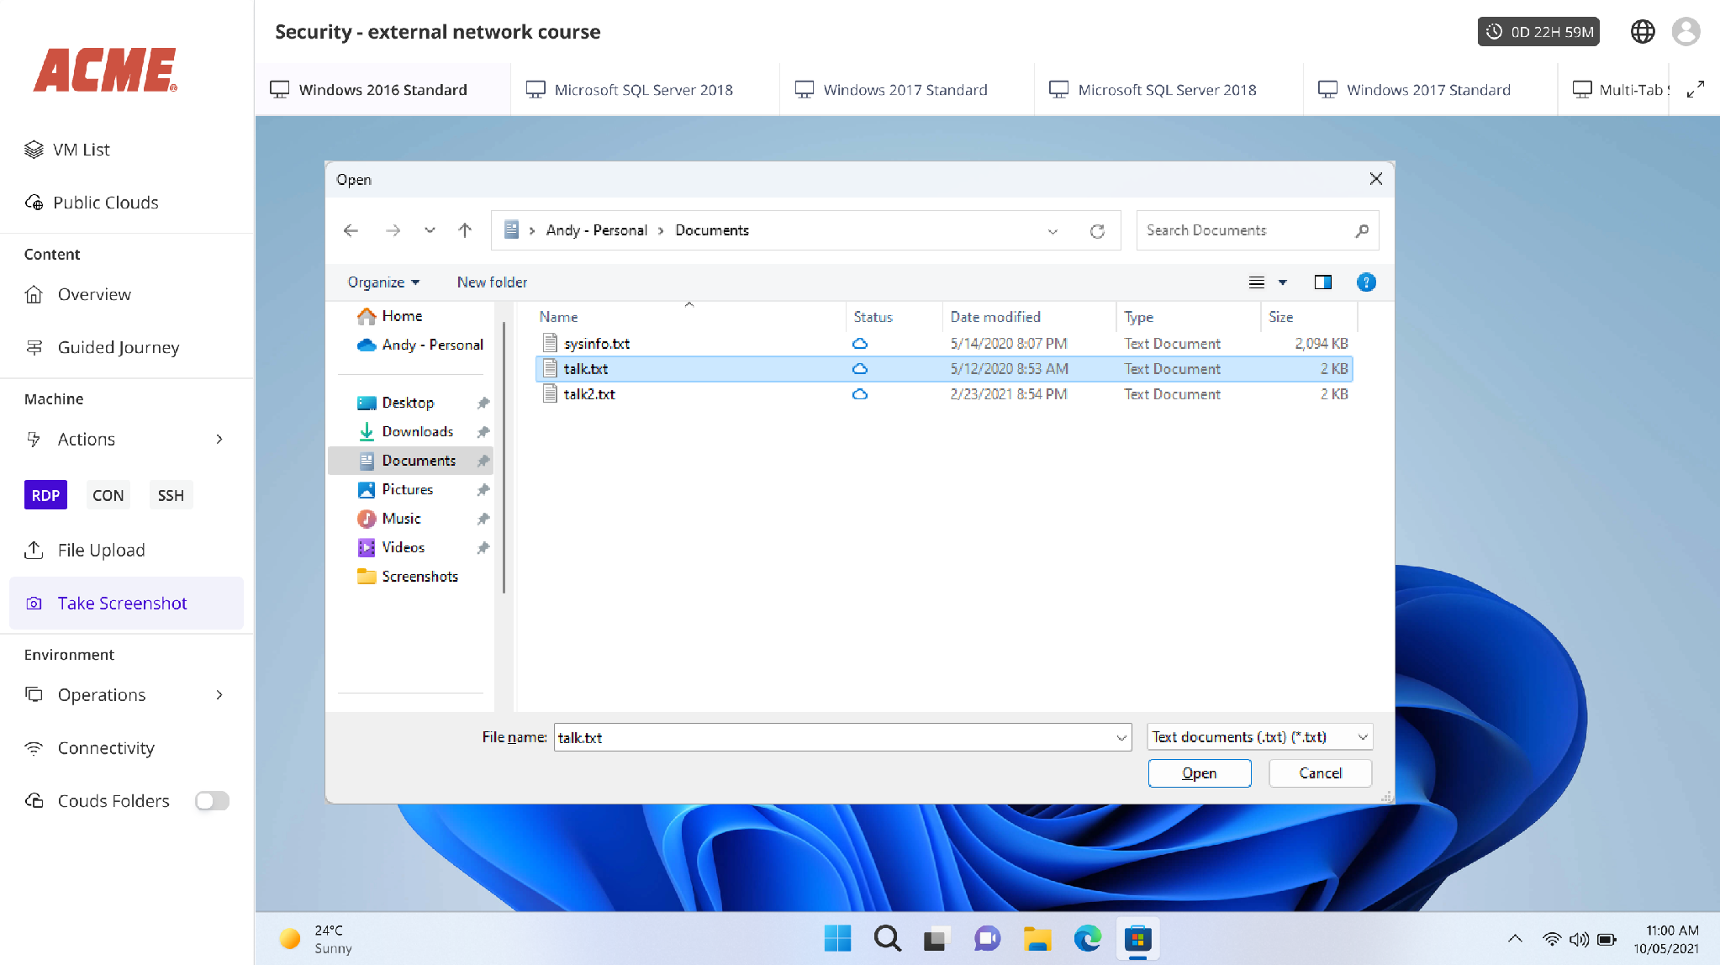Launch Microsoft Edge from the taskbar

tap(1087, 938)
